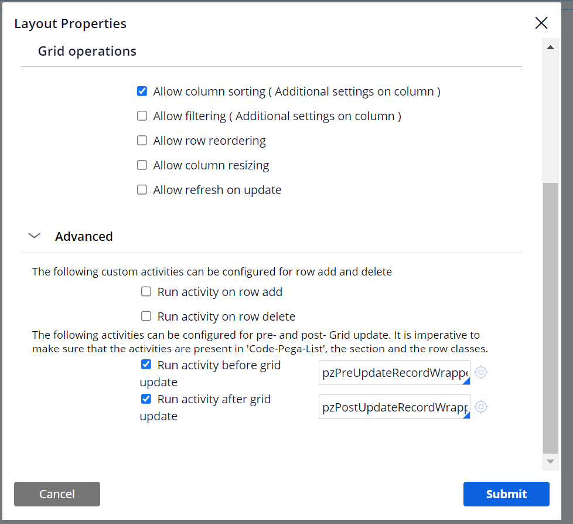The width and height of the screenshot is (573, 524).
Task: Enable Run activity on row delete
Action: pos(146,316)
